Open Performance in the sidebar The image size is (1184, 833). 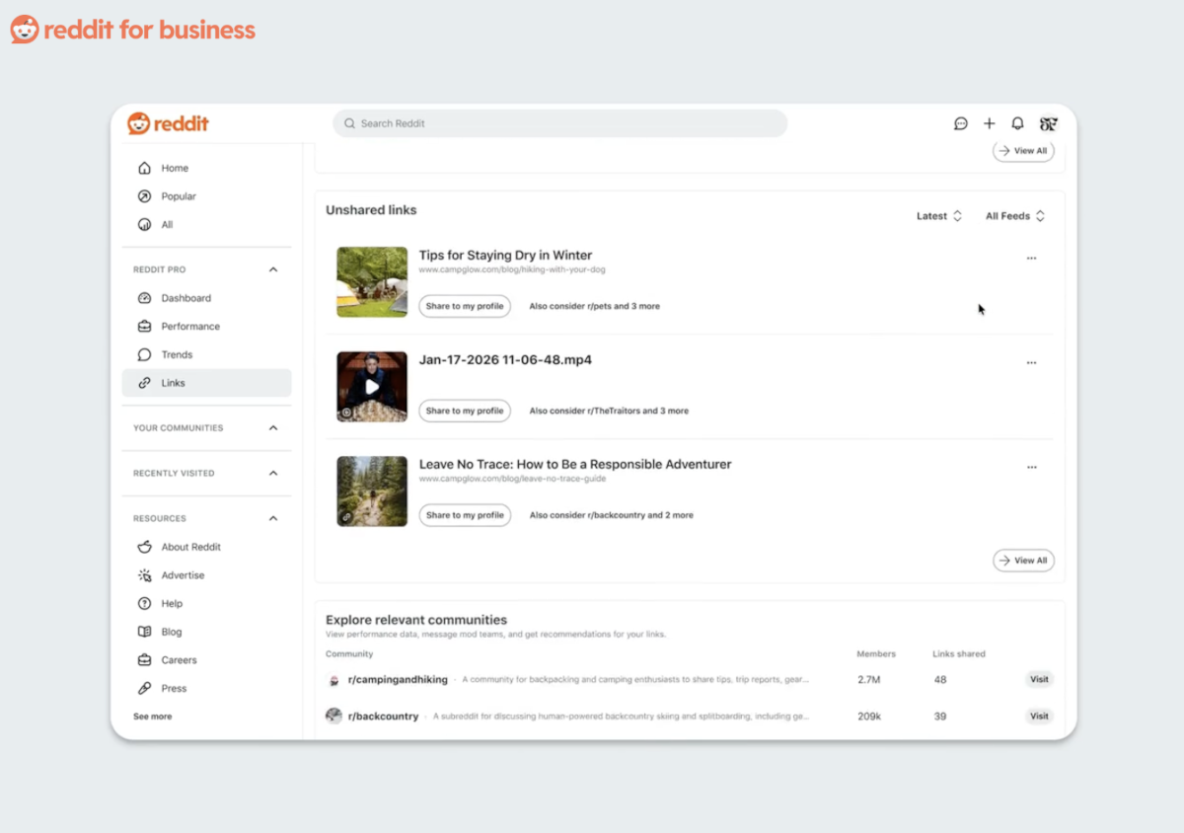click(x=190, y=327)
